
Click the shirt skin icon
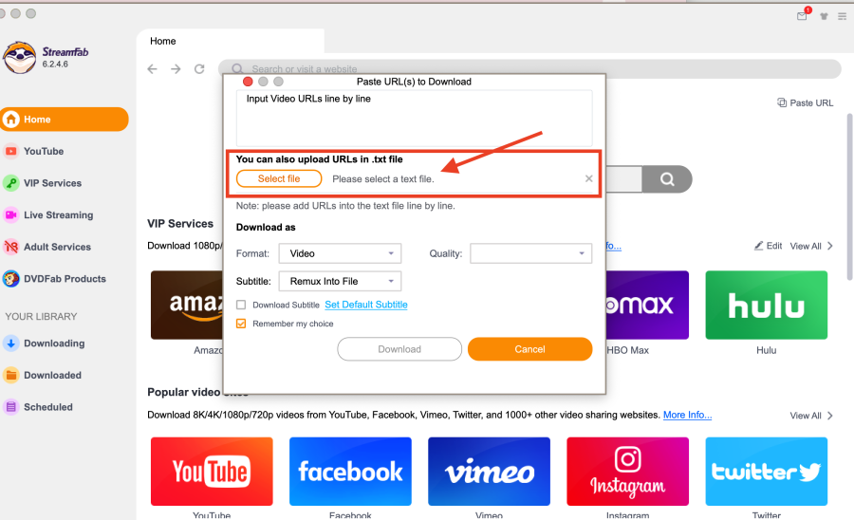click(x=824, y=16)
